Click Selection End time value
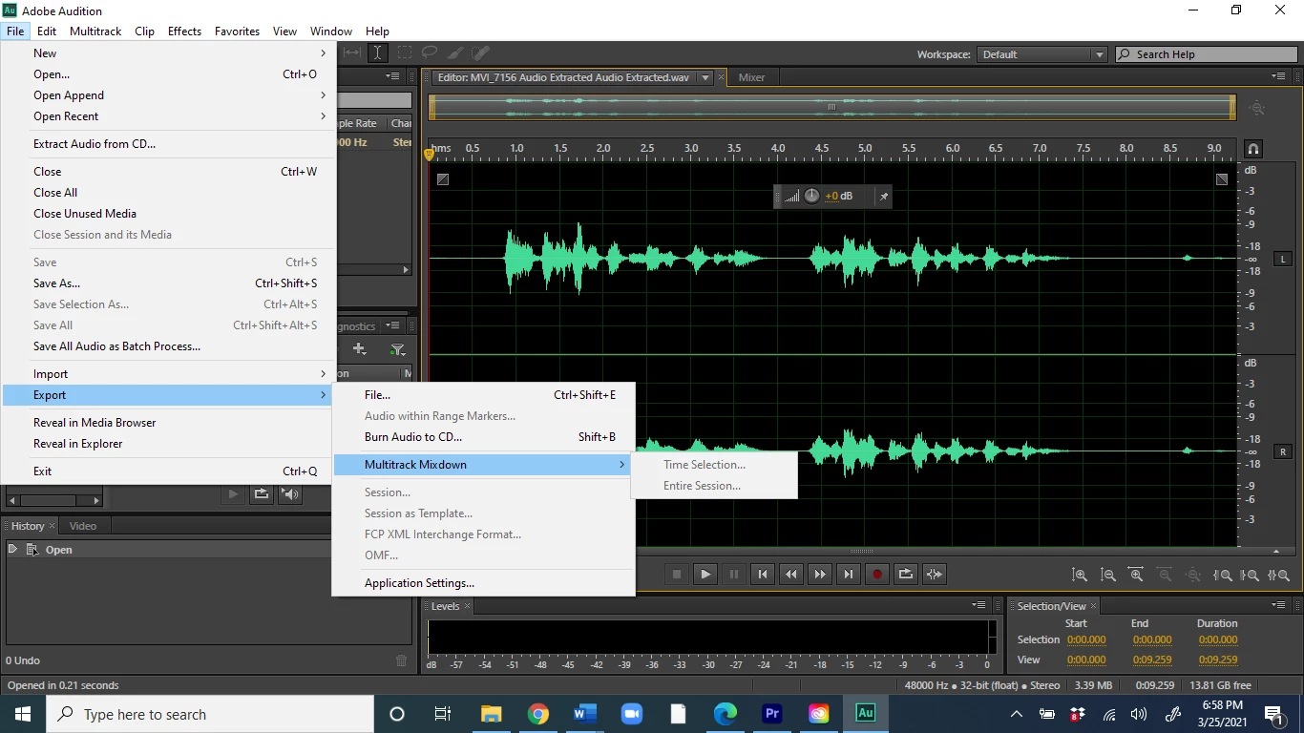The image size is (1304, 733). 1152,639
